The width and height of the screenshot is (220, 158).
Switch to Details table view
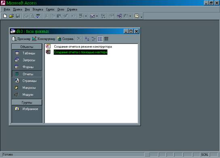pyautogui.click(x=106, y=39)
